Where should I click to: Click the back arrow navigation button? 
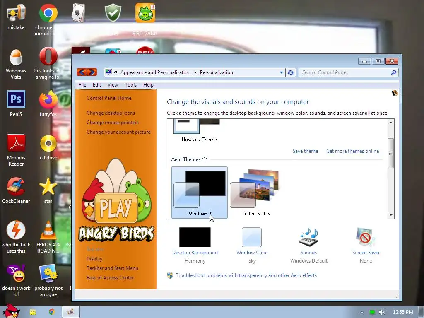tap(82, 72)
